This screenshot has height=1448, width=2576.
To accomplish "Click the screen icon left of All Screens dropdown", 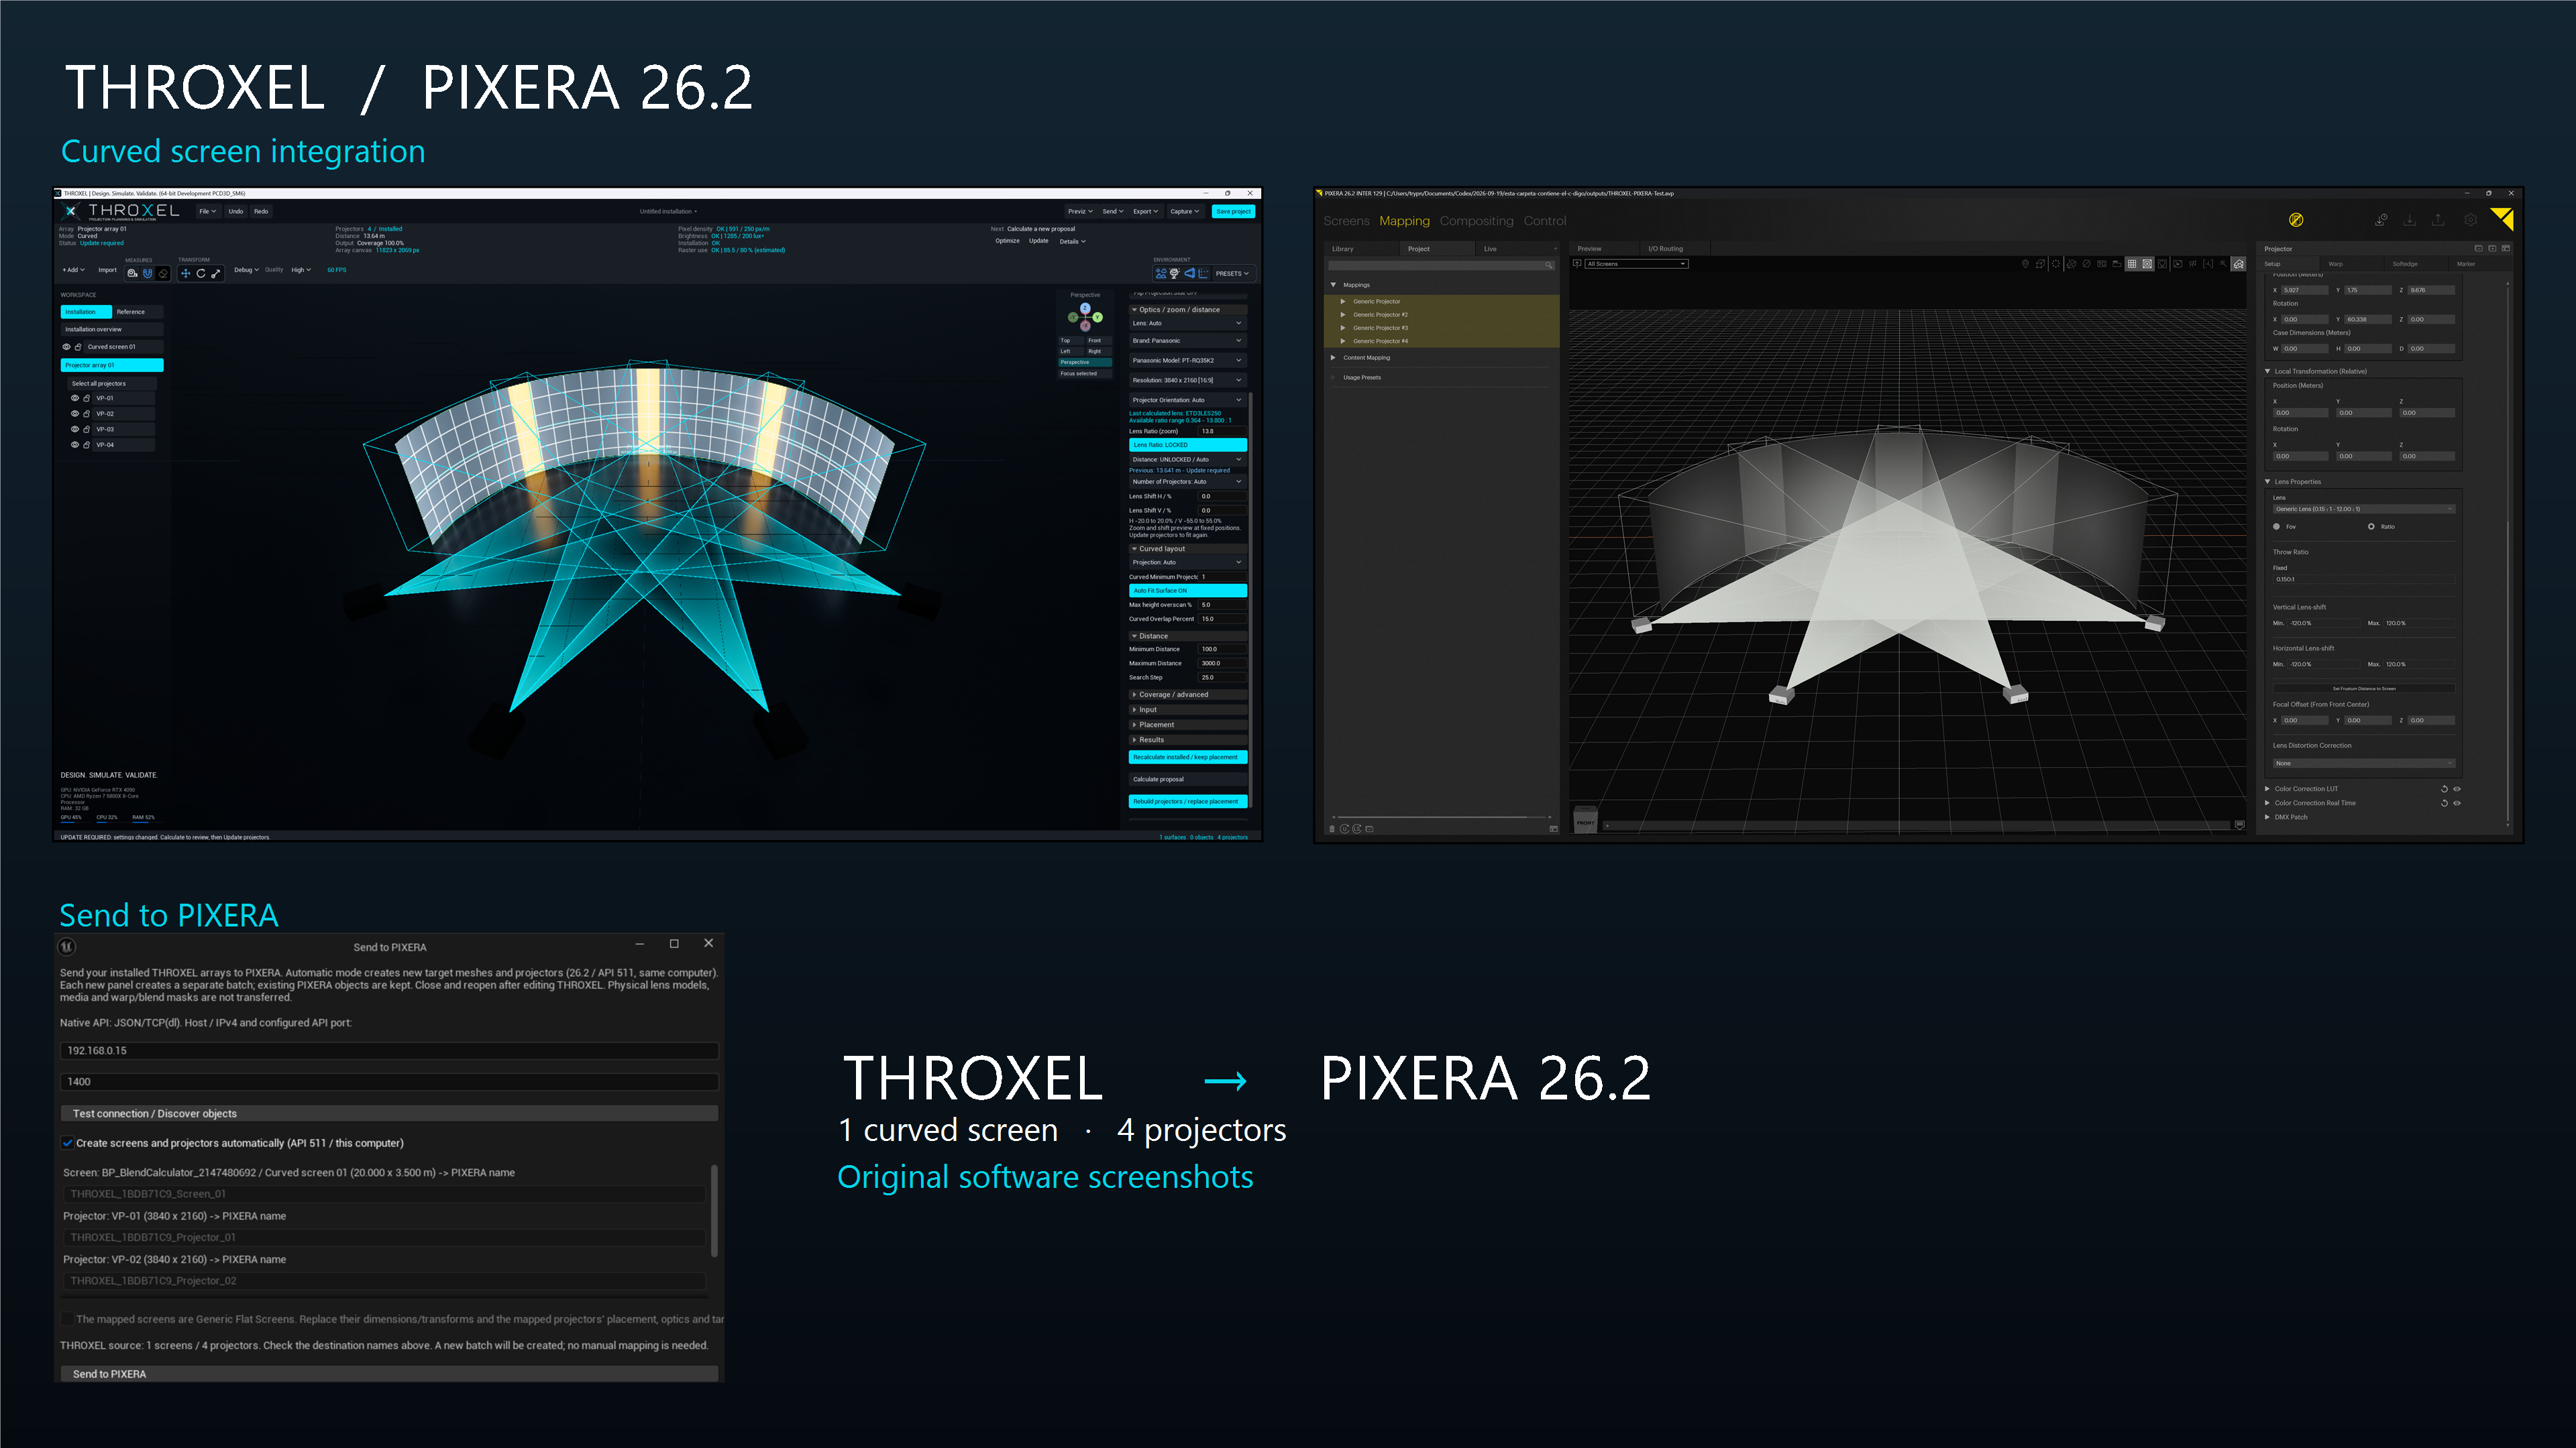I will click(1577, 264).
